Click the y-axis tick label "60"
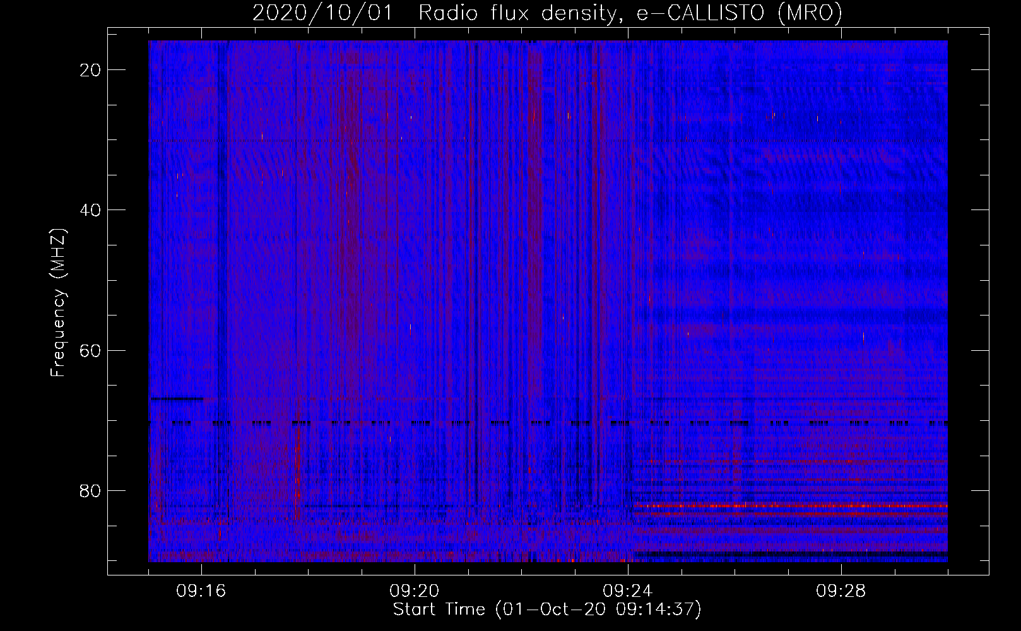Image resolution: width=1021 pixels, height=631 pixels. (91, 350)
